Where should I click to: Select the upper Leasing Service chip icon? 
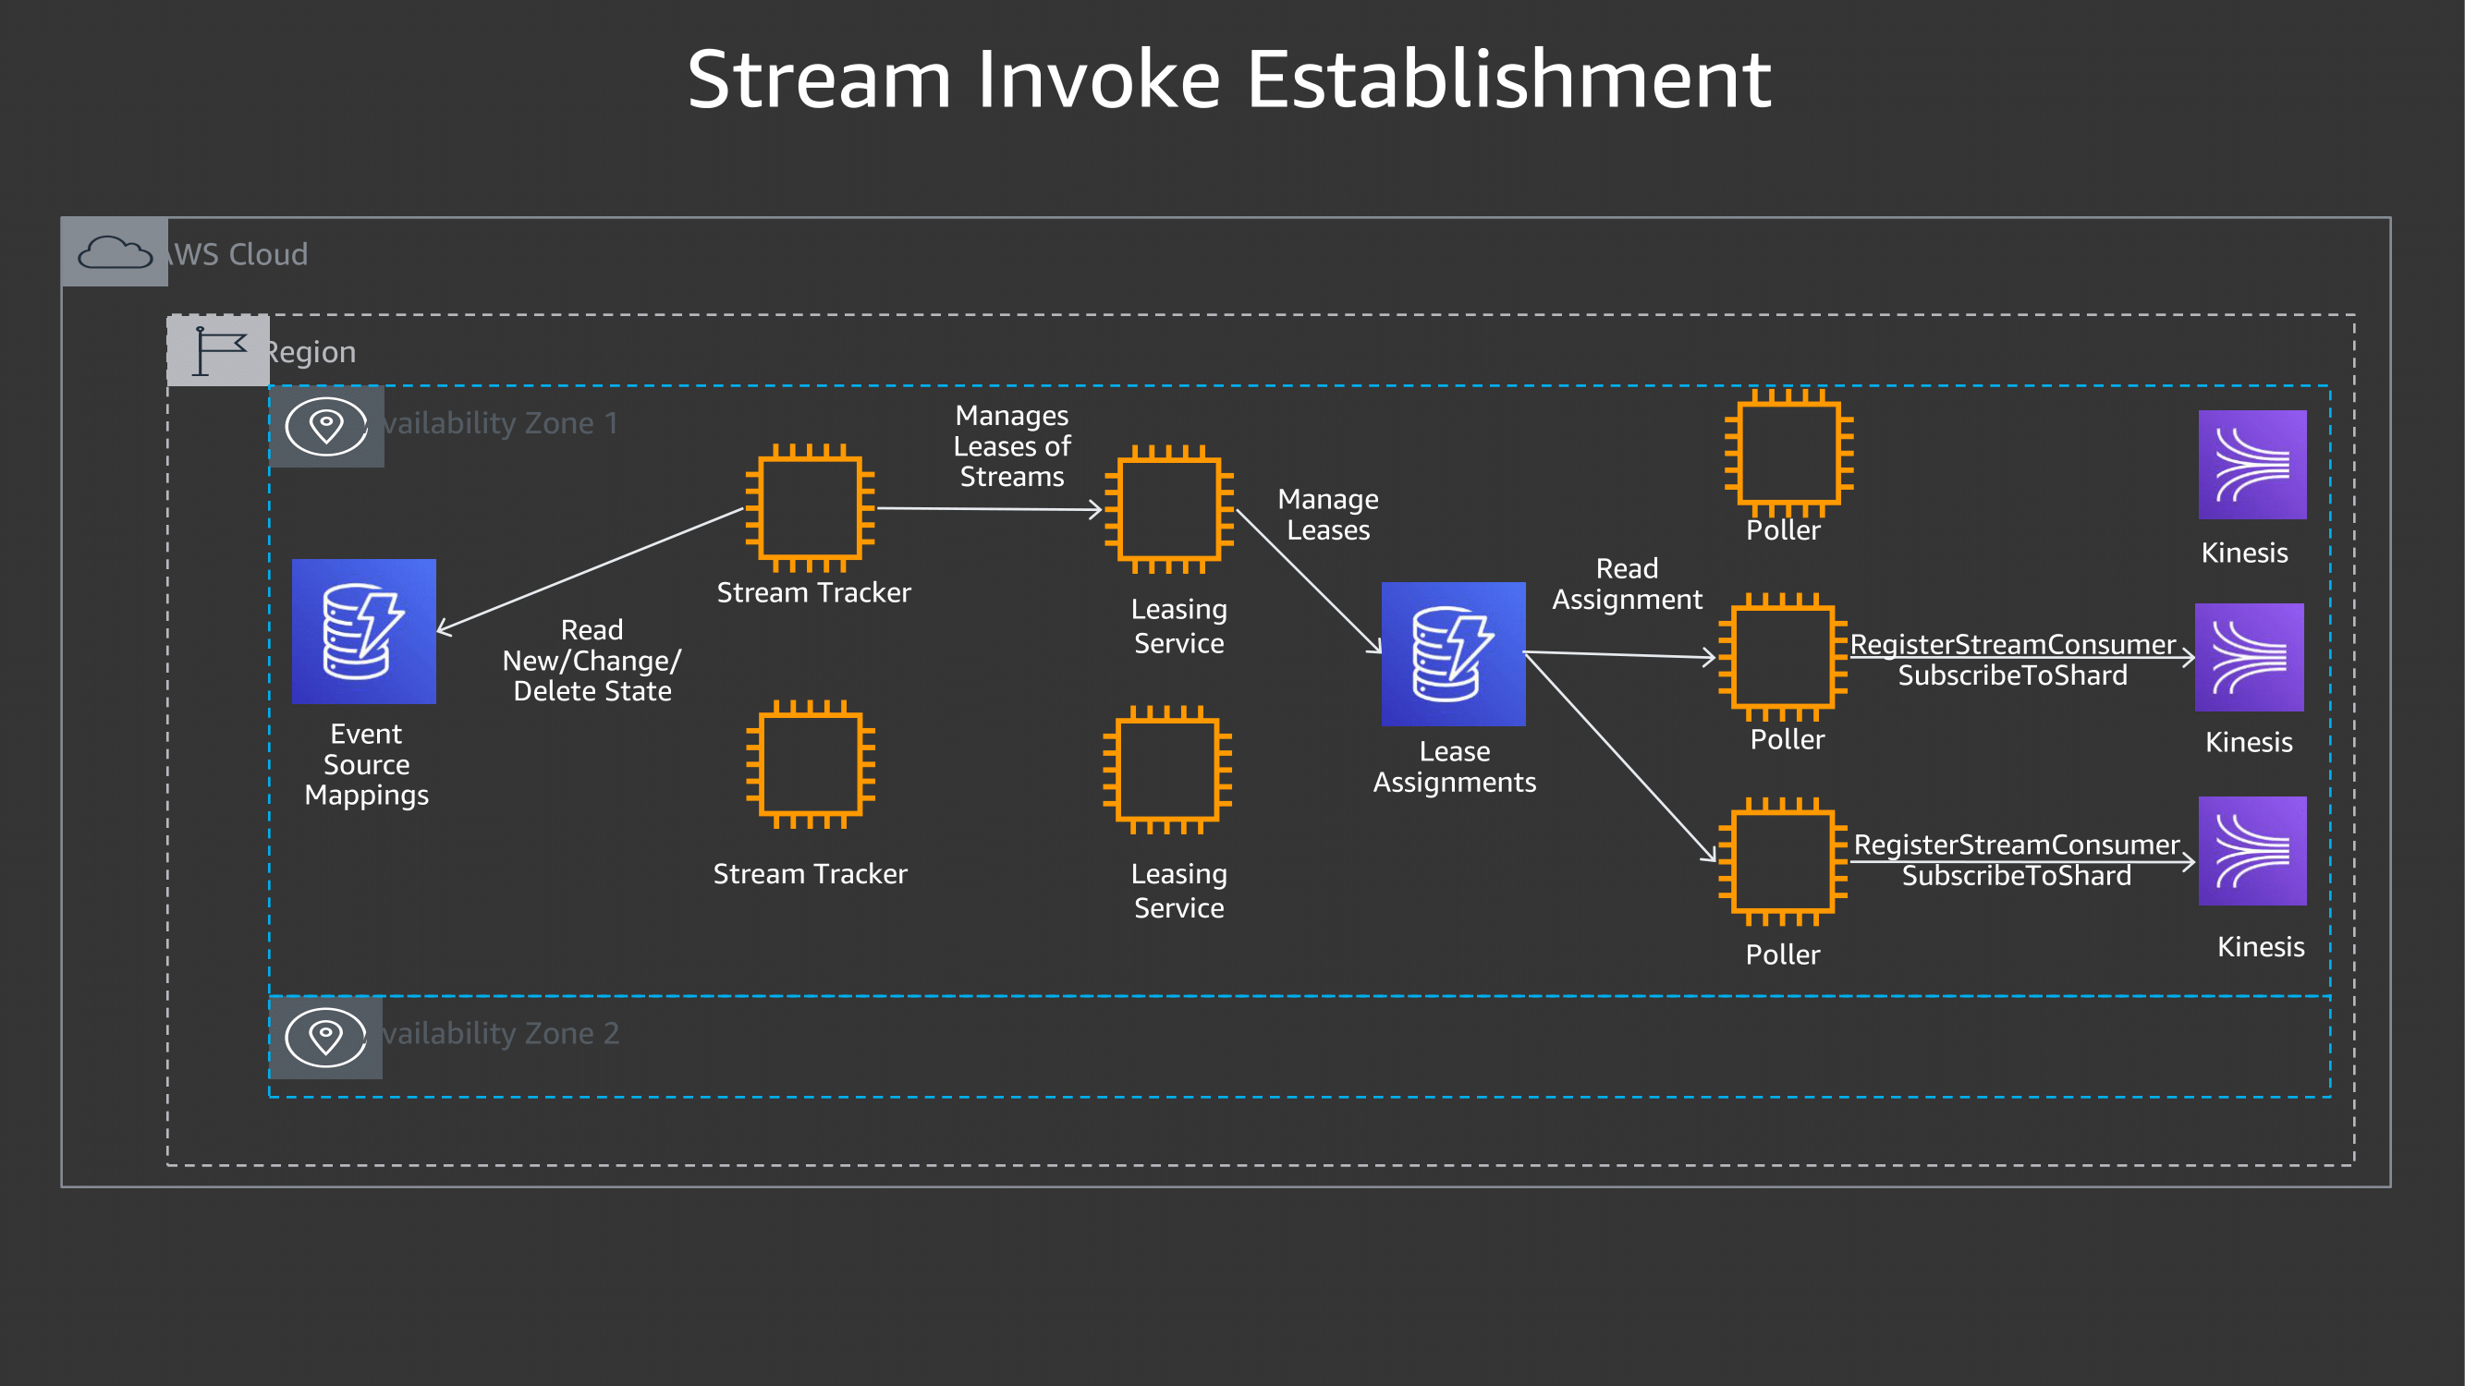(1169, 510)
